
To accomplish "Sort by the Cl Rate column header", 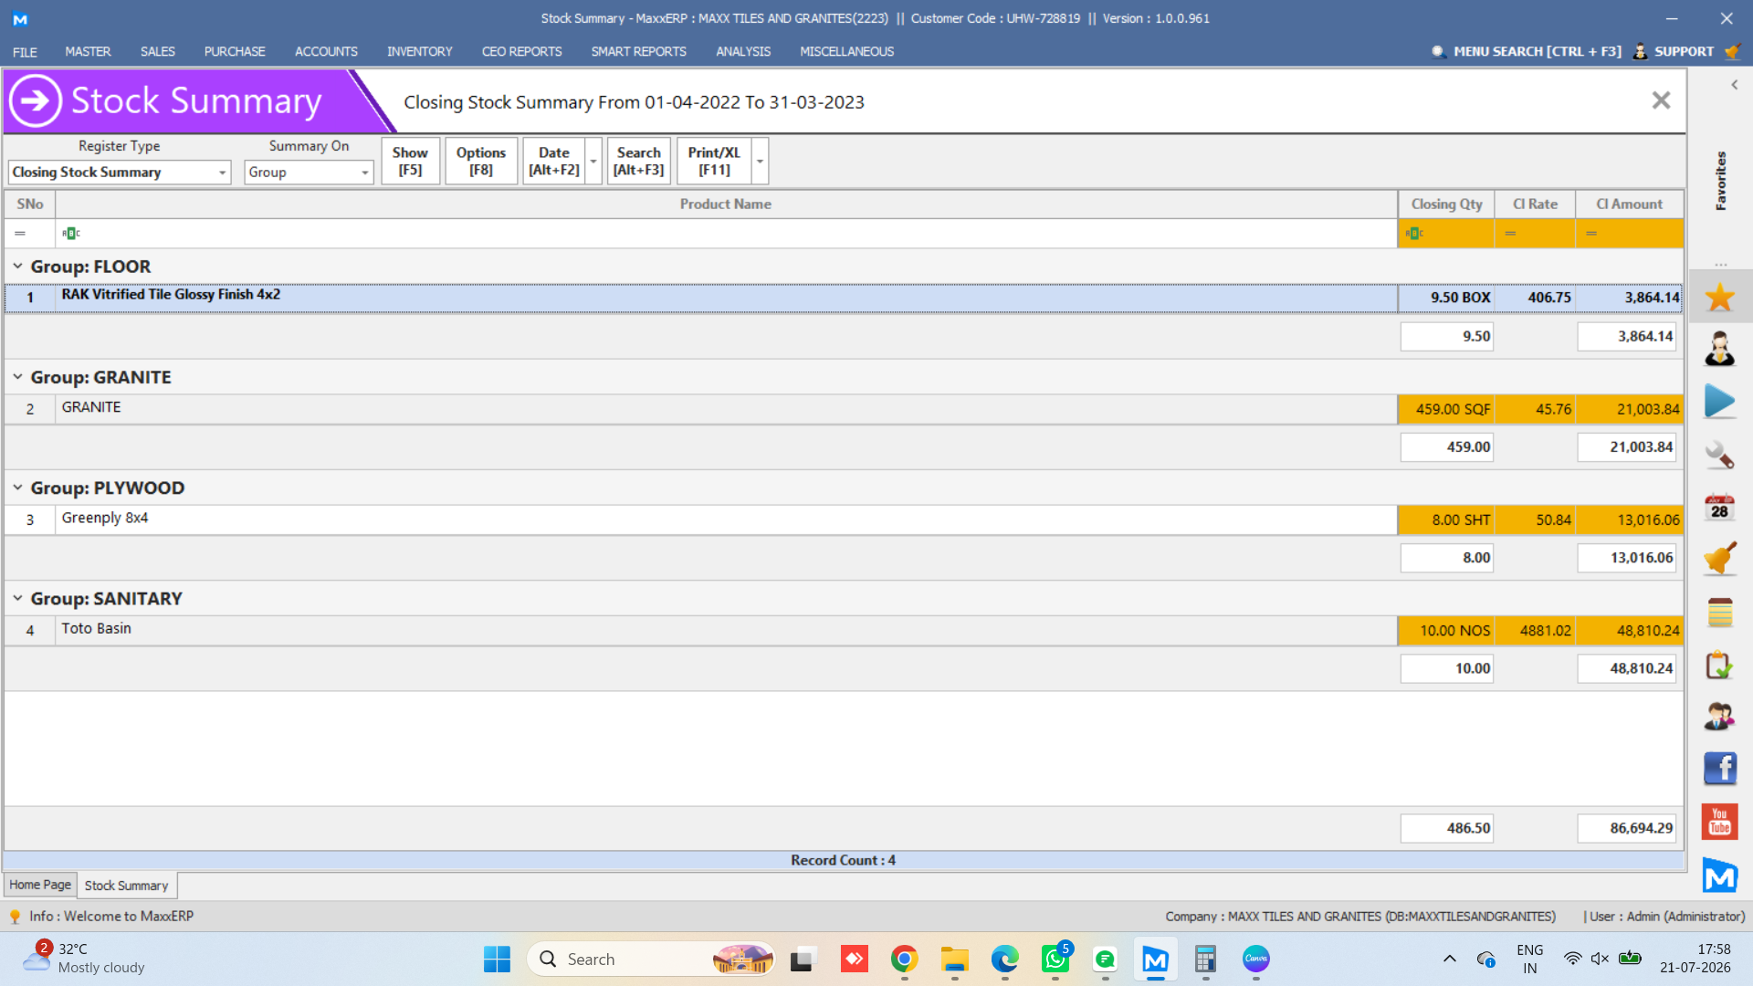I will [x=1535, y=205].
